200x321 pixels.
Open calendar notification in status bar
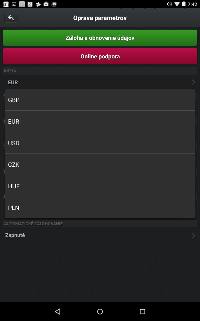(6, 4)
